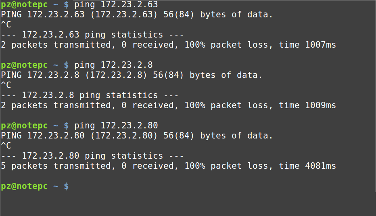Click the first pz@notepc prompt at top
This screenshot has width=376, height=216.
(24, 4)
